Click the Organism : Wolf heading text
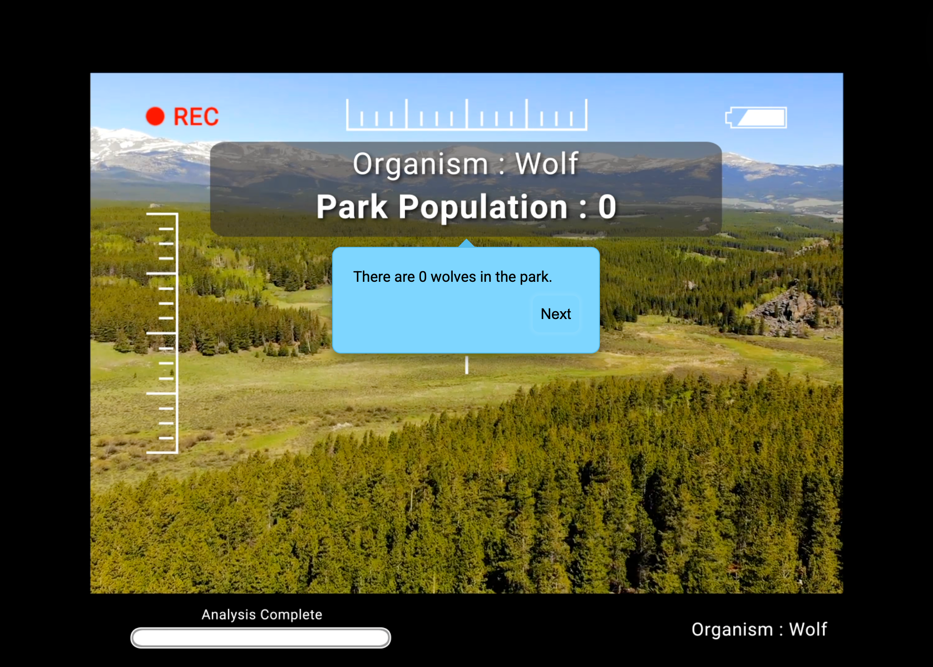The width and height of the screenshot is (933, 667). click(466, 164)
